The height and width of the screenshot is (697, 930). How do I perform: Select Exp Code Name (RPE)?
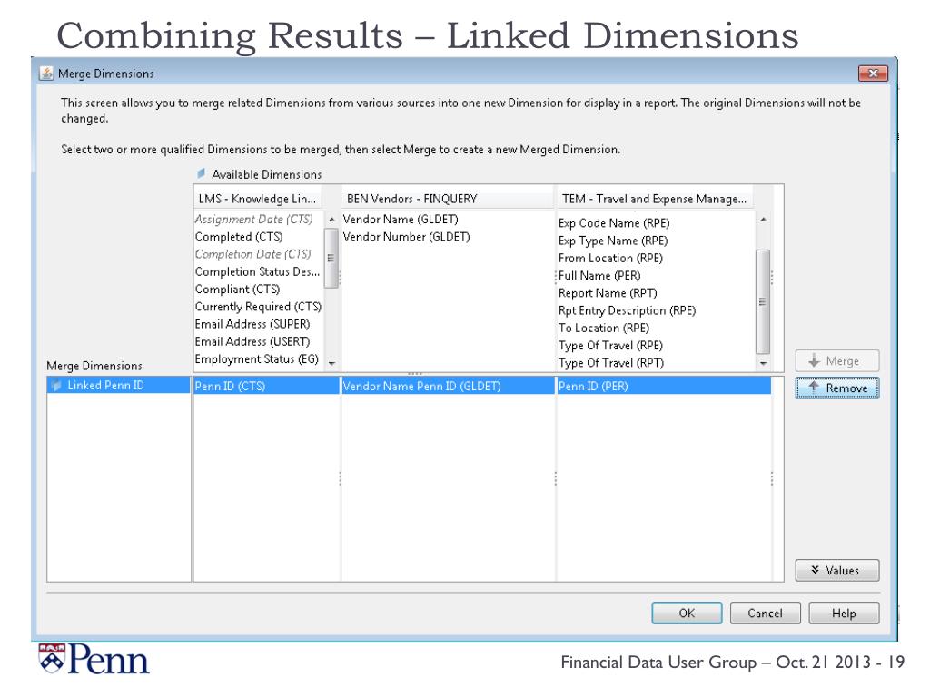614,223
